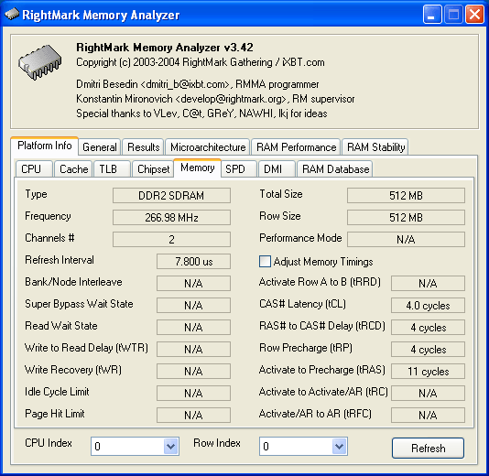Click the Super Bypass Wait State value field

point(193,305)
